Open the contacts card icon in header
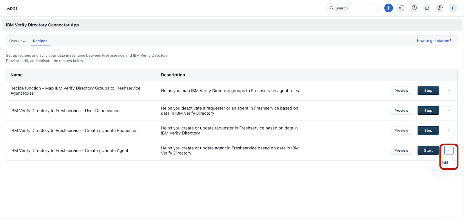Screen dimensions: 464x220 pos(401,8)
